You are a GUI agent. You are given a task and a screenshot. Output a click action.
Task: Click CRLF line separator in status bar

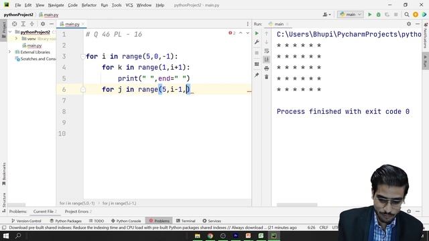point(324,228)
